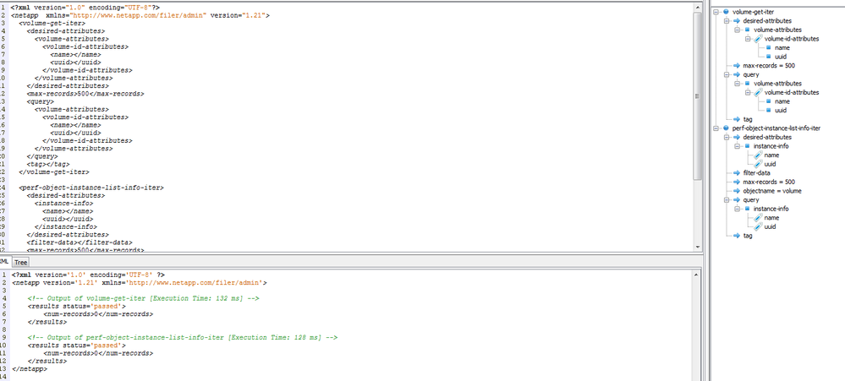
Task: Select the perf-object-instance-list-info-iter label in the tree
Action: (x=776, y=128)
